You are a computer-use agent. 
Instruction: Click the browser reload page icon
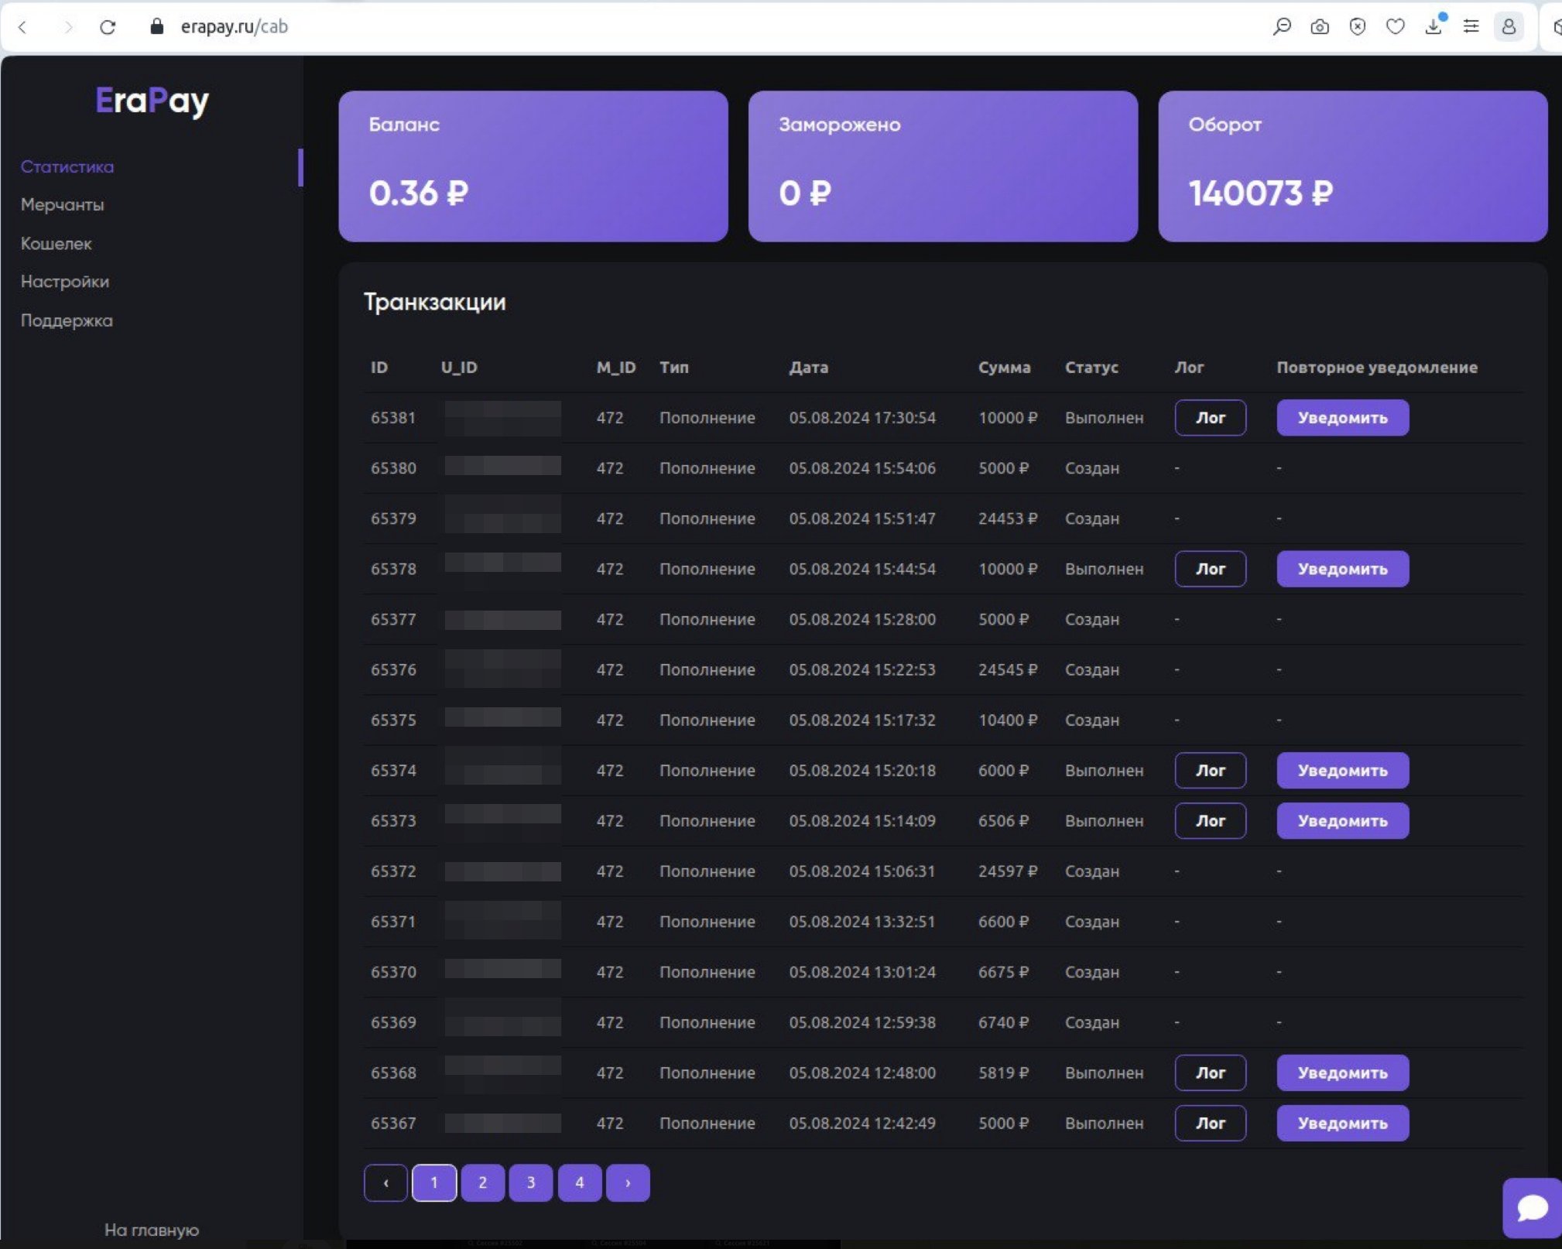click(108, 27)
